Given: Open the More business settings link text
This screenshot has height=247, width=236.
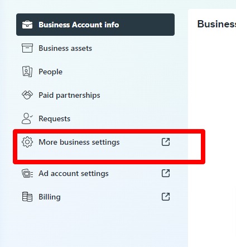Looking at the screenshot, I should tap(79, 142).
